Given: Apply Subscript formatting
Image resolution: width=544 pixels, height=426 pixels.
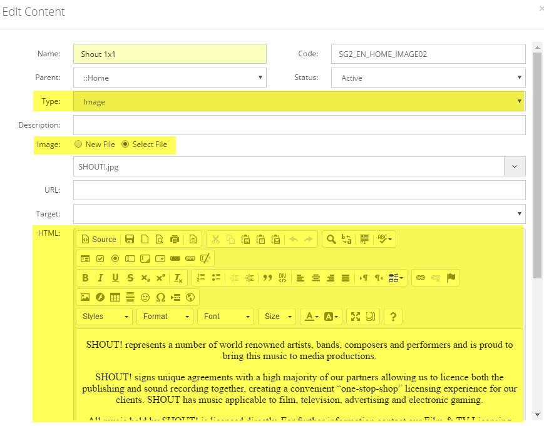Looking at the screenshot, I should coord(146,278).
